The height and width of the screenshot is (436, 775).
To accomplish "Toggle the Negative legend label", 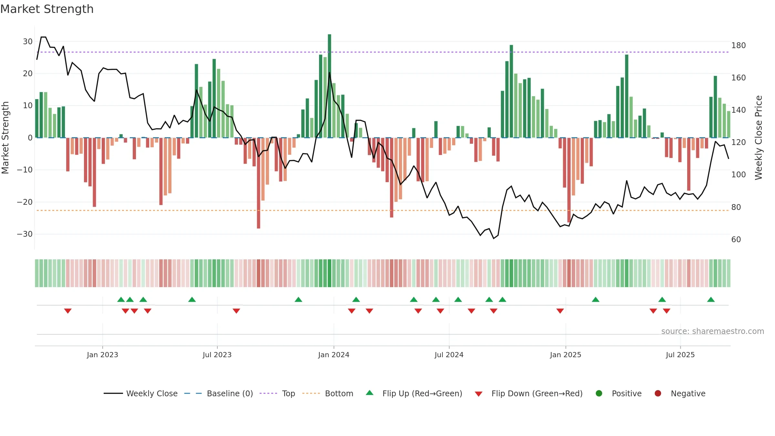I will [688, 393].
